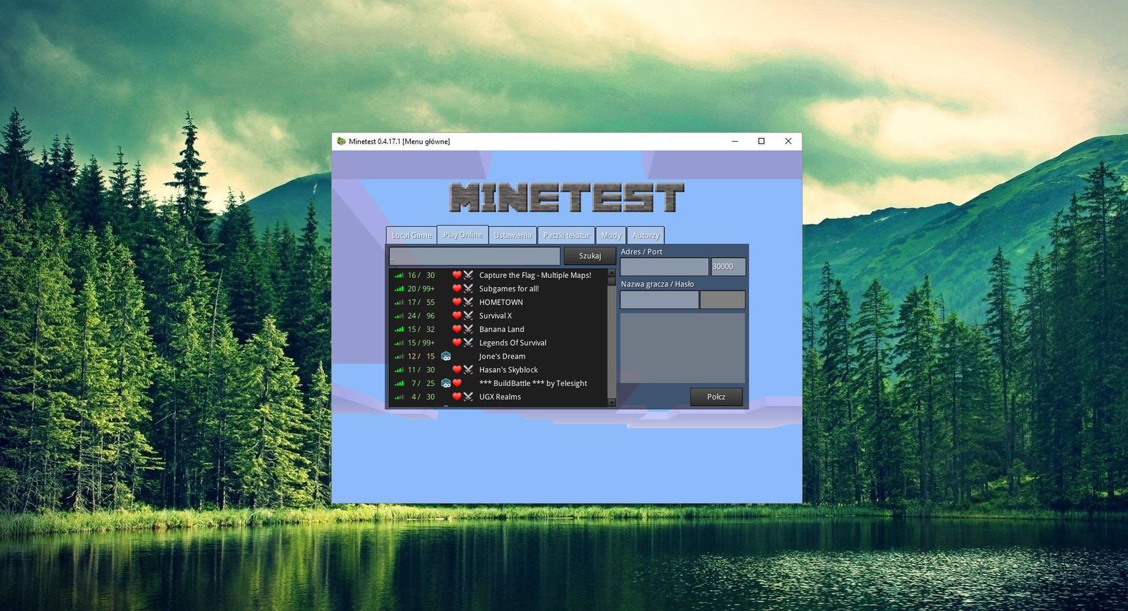Click the crossed swords icon beside UGX Realms
The image size is (1128, 611).
pos(468,397)
